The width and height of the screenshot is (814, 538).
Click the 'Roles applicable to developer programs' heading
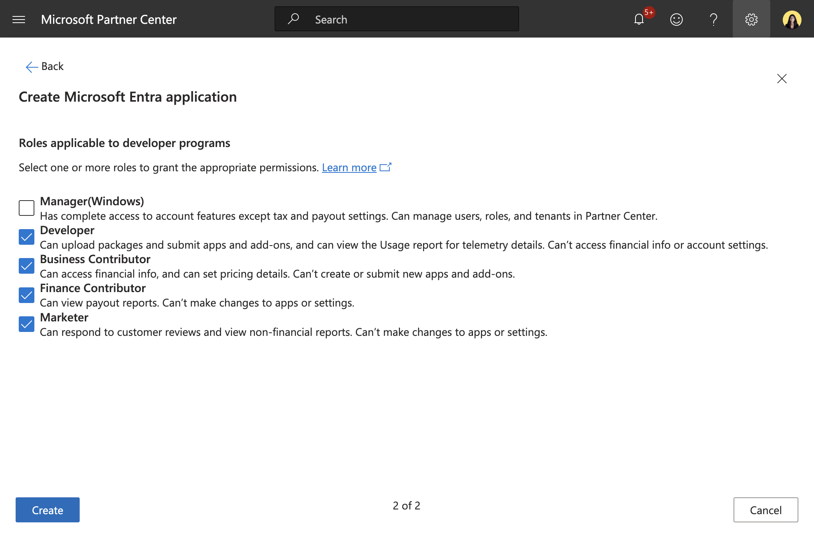tap(125, 143)
